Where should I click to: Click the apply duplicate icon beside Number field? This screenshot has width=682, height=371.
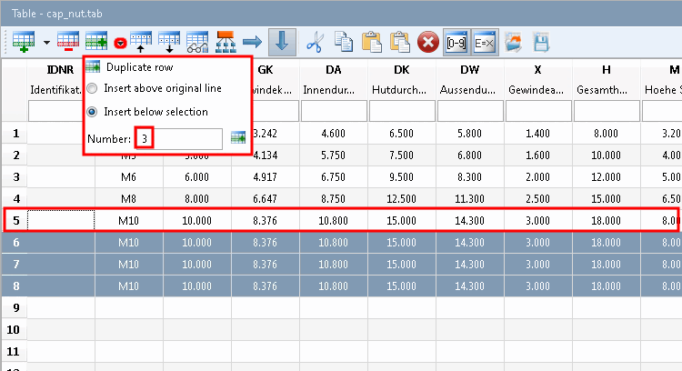[238, 138]
